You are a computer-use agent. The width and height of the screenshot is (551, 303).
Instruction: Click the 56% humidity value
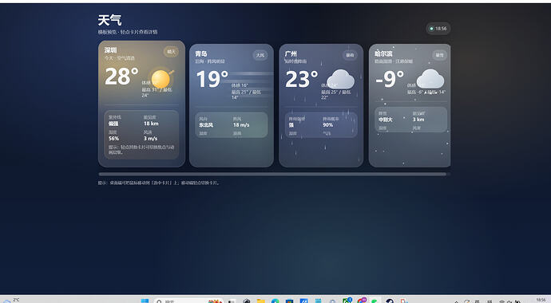113,139
